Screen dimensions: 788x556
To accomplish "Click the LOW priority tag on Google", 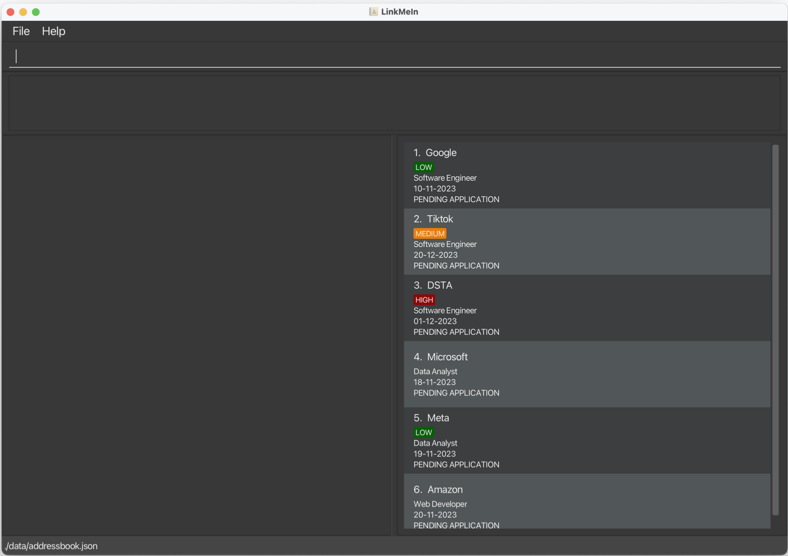I will [x=424, y=167].
